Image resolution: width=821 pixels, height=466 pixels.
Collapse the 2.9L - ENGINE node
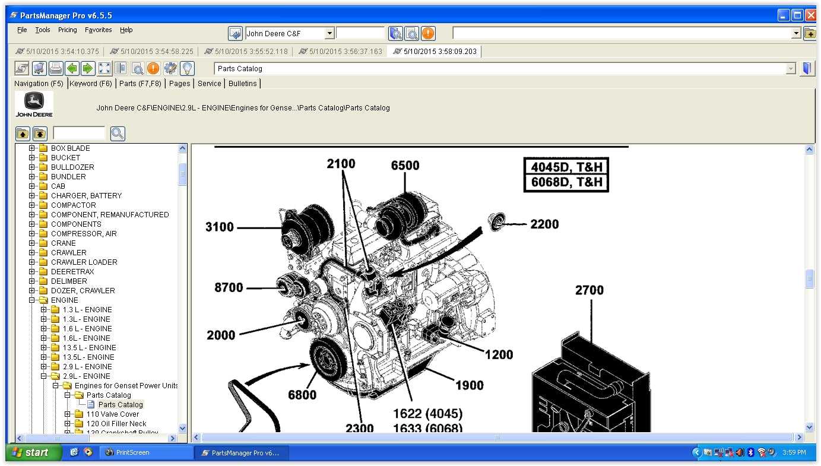pyautogui.click(x=44, y=376)
